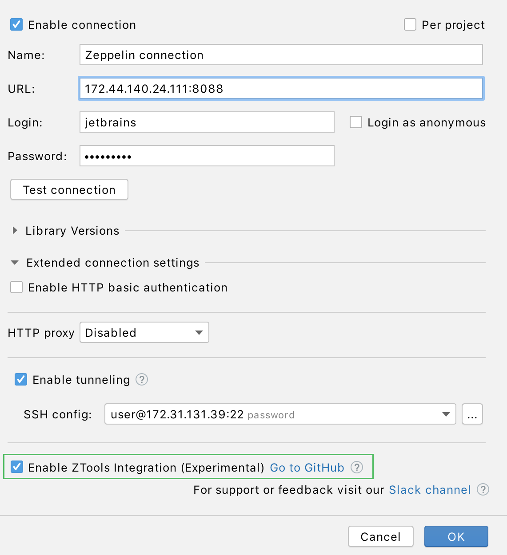Disable ZTools Integration experimental feature
This screenshot has height=555, width=507.
[16, 467]
